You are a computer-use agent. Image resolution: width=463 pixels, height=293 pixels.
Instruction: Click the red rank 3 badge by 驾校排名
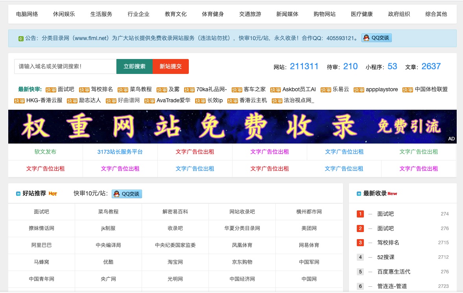coord(360,243)
